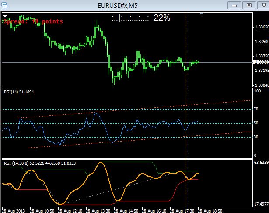Close the EURUSDfx,M5 chart window

point(263,5)
